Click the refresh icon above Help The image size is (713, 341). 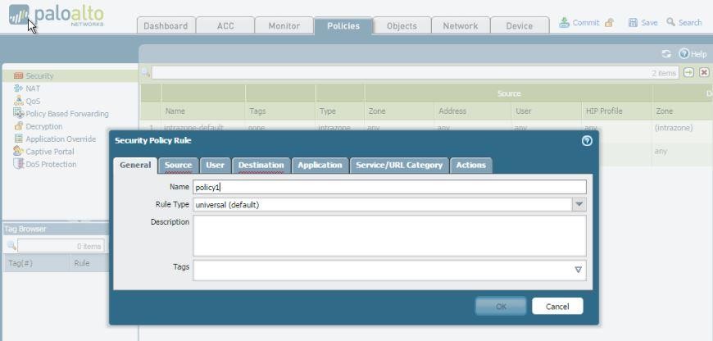pos(666,54)
